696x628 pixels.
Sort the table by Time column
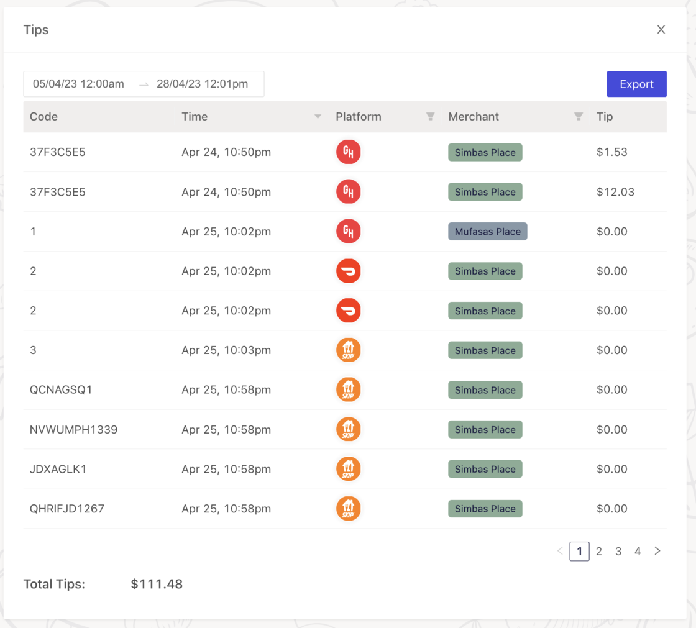(318, 117)
